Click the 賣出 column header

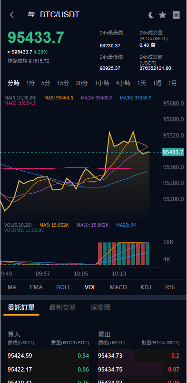pyautogui.click(x=104, y=334)
